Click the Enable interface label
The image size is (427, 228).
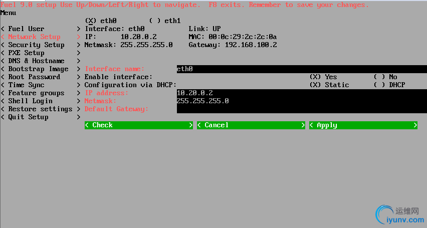(118, 77)
